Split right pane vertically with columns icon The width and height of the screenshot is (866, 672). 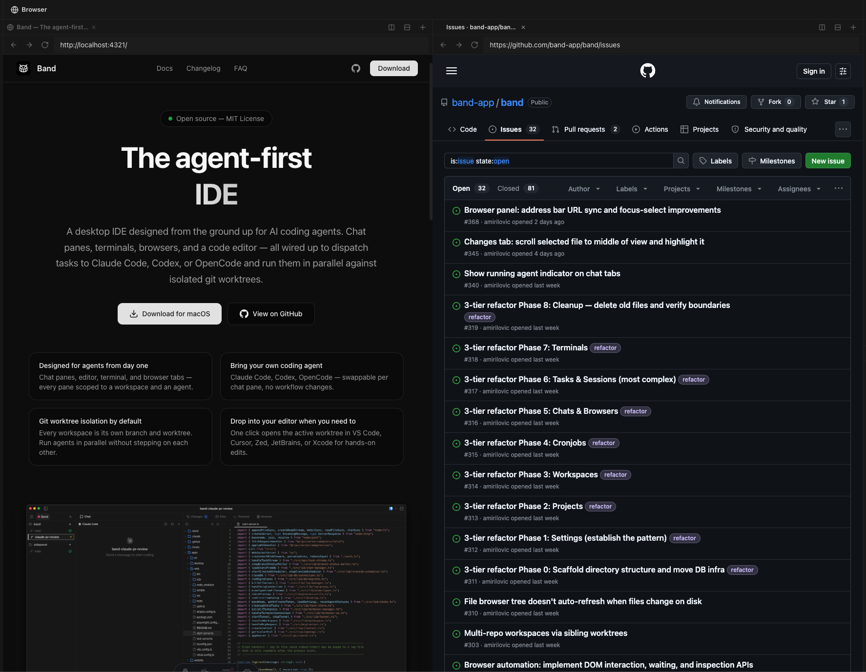[822, 27]
